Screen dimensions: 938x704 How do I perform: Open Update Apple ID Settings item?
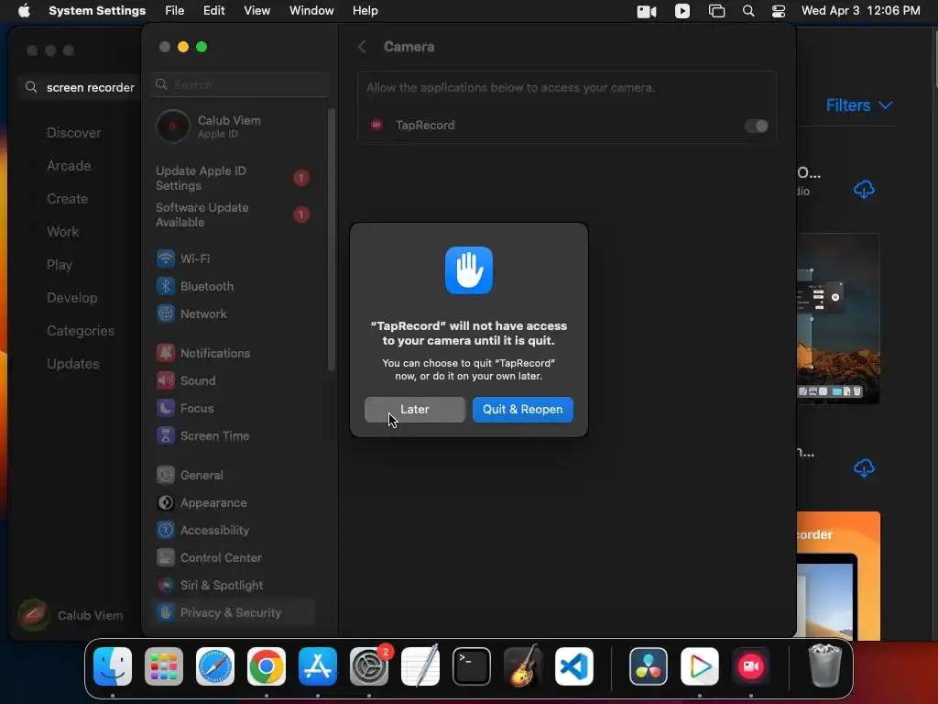(233, 179)
